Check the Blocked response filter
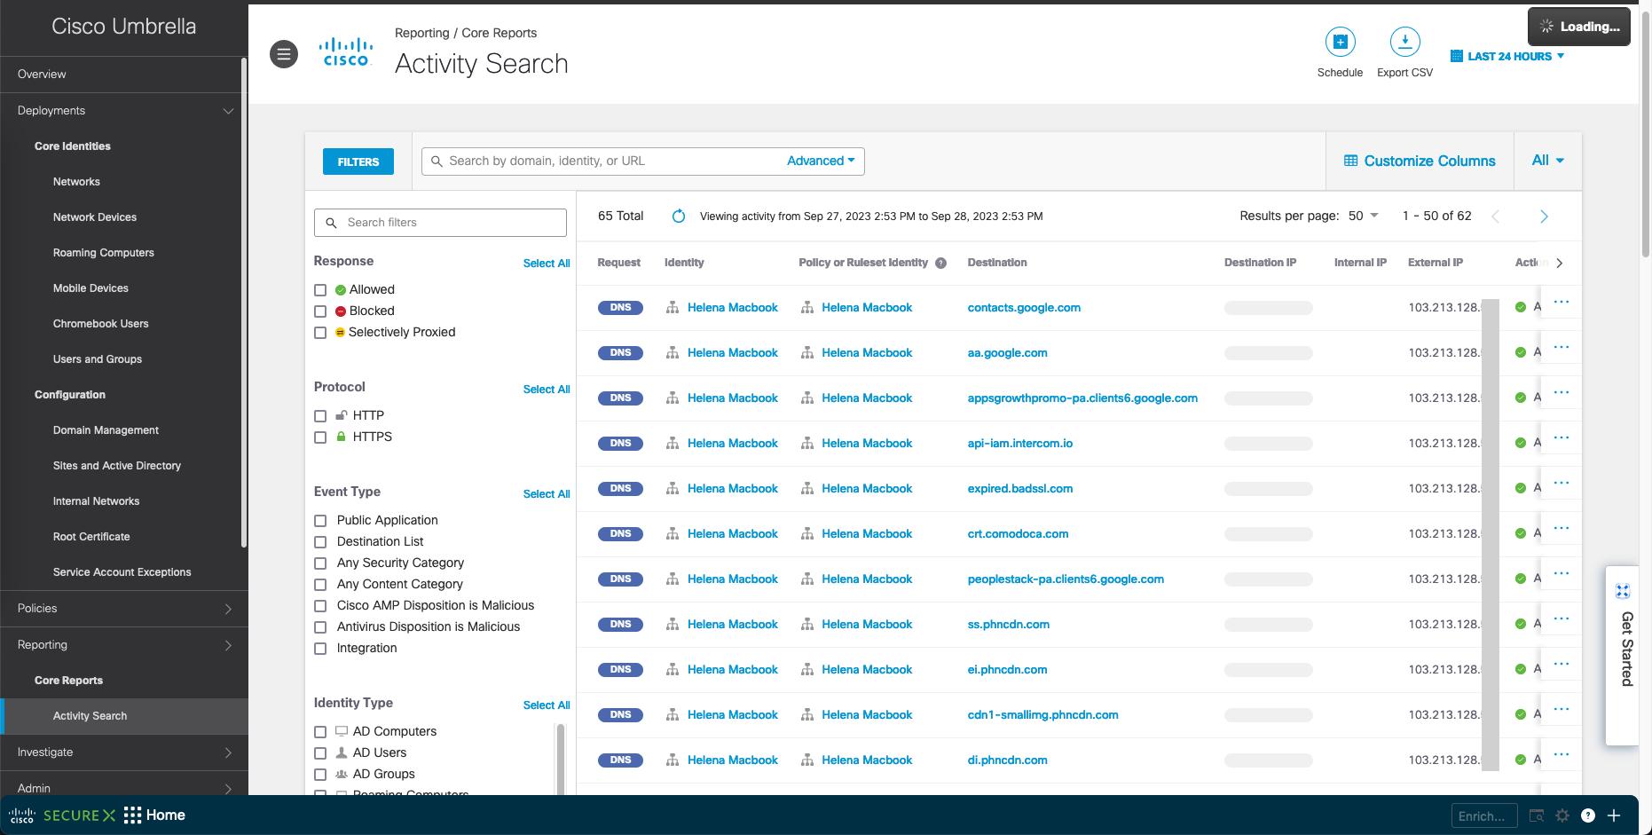 coord(320,311)
